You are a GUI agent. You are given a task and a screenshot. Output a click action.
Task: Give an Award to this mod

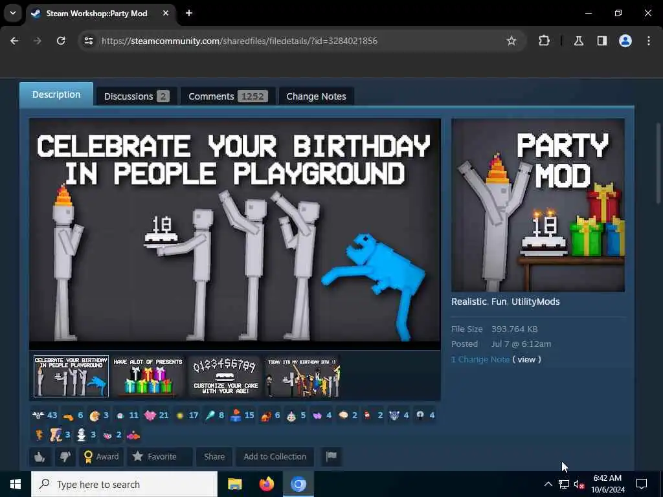click(101, 456)
